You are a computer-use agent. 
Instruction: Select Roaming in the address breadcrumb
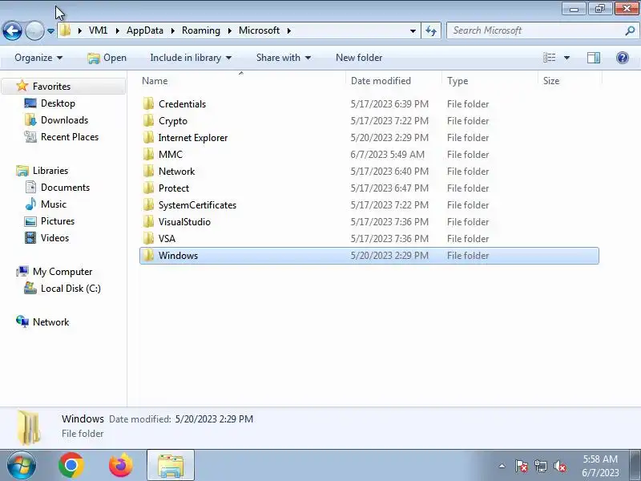tap(201, 30)
